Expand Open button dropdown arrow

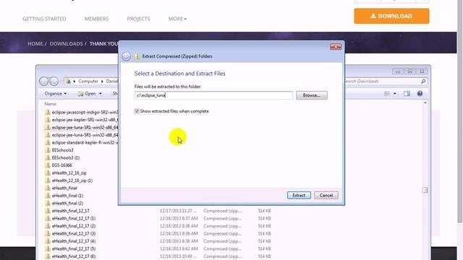(101, 93)
